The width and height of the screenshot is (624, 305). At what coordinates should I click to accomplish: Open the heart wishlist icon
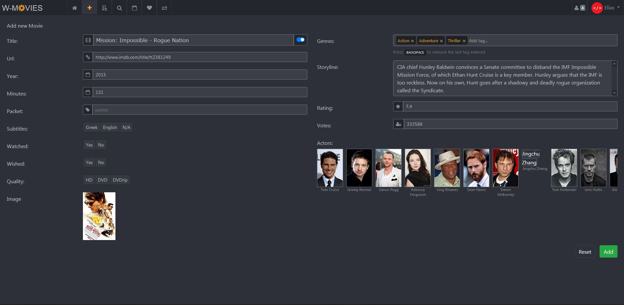(x=149, y=8)
